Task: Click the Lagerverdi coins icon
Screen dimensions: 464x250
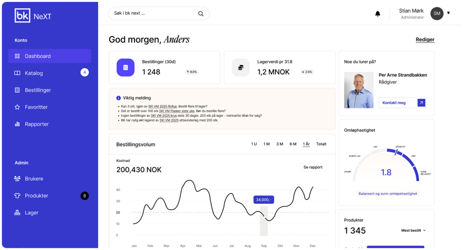Action: pyautogui.click(x=240, y=67)
